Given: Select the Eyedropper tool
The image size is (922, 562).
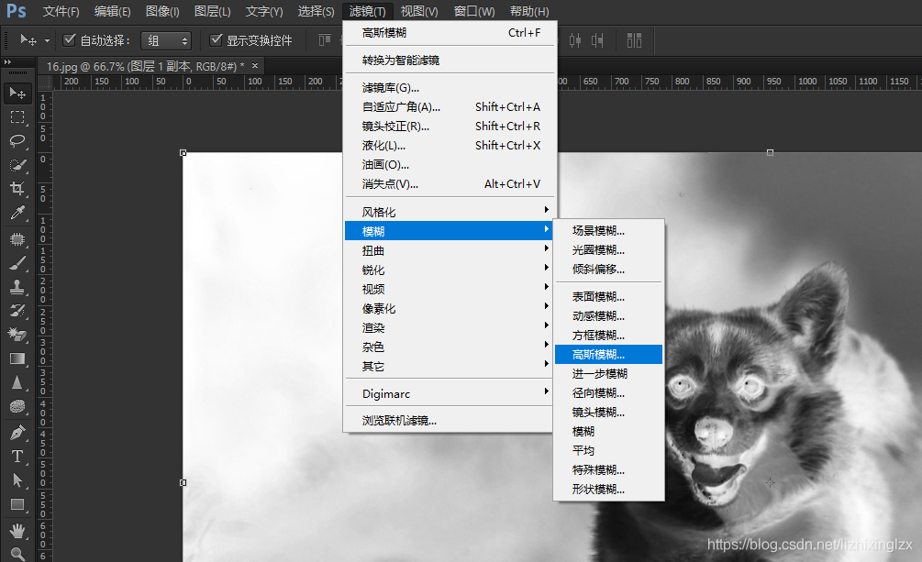Looking at the screenshot, I should click(x=17, y=213).
